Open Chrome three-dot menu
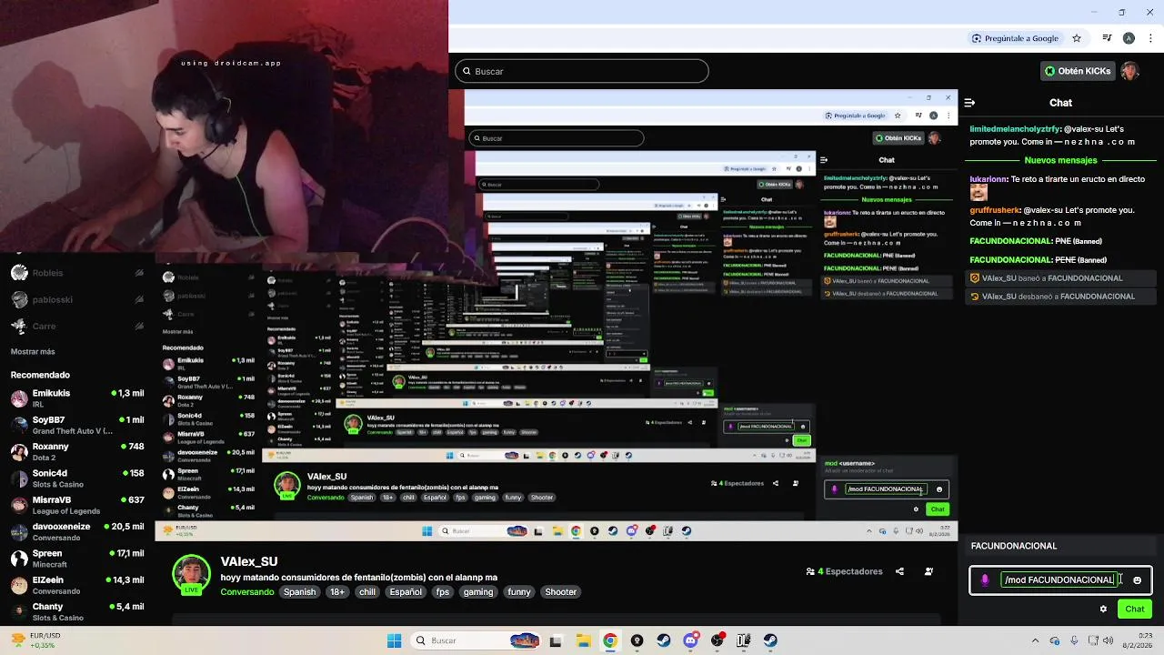 click(1149, 38)
